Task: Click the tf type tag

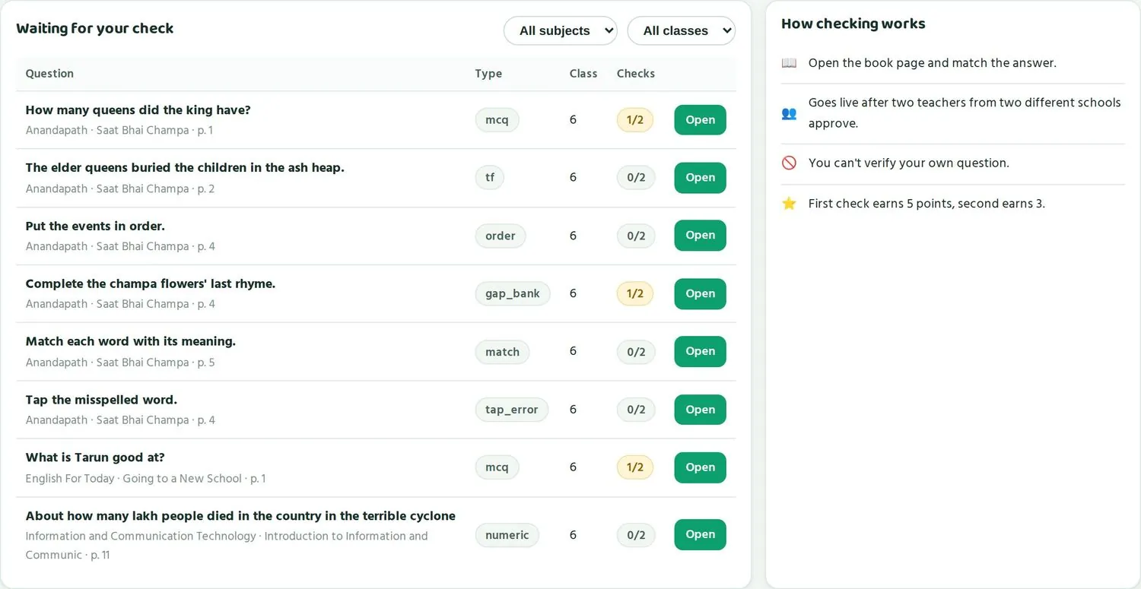Action: coord(490,178)
